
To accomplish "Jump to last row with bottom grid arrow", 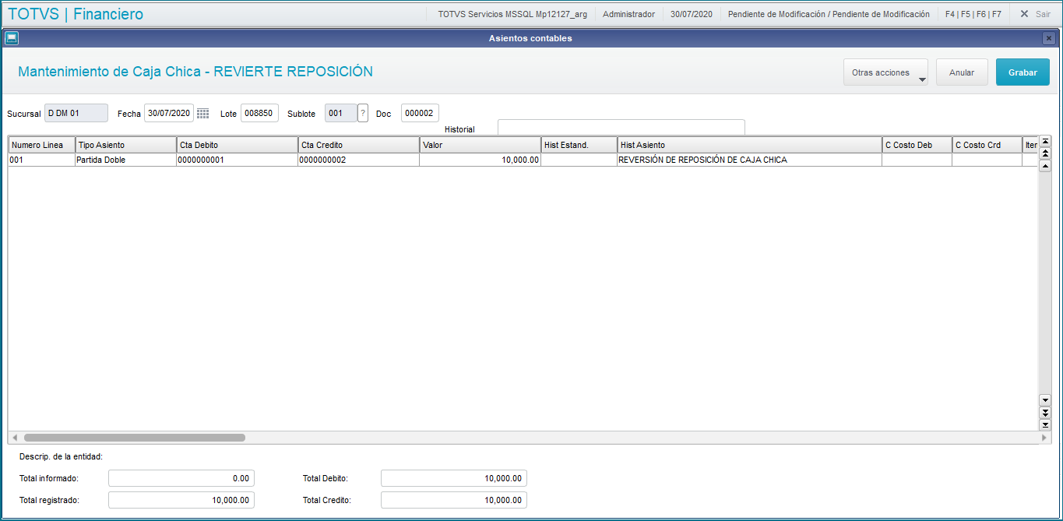I will 1045,424.
